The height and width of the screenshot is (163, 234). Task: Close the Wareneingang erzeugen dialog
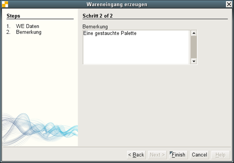[229, 4]
